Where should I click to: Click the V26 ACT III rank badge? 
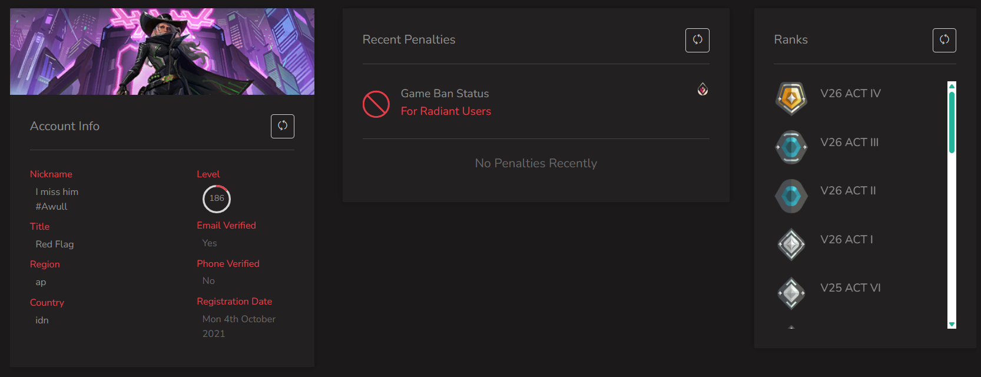pyautogui.click(x=791, y=147)
